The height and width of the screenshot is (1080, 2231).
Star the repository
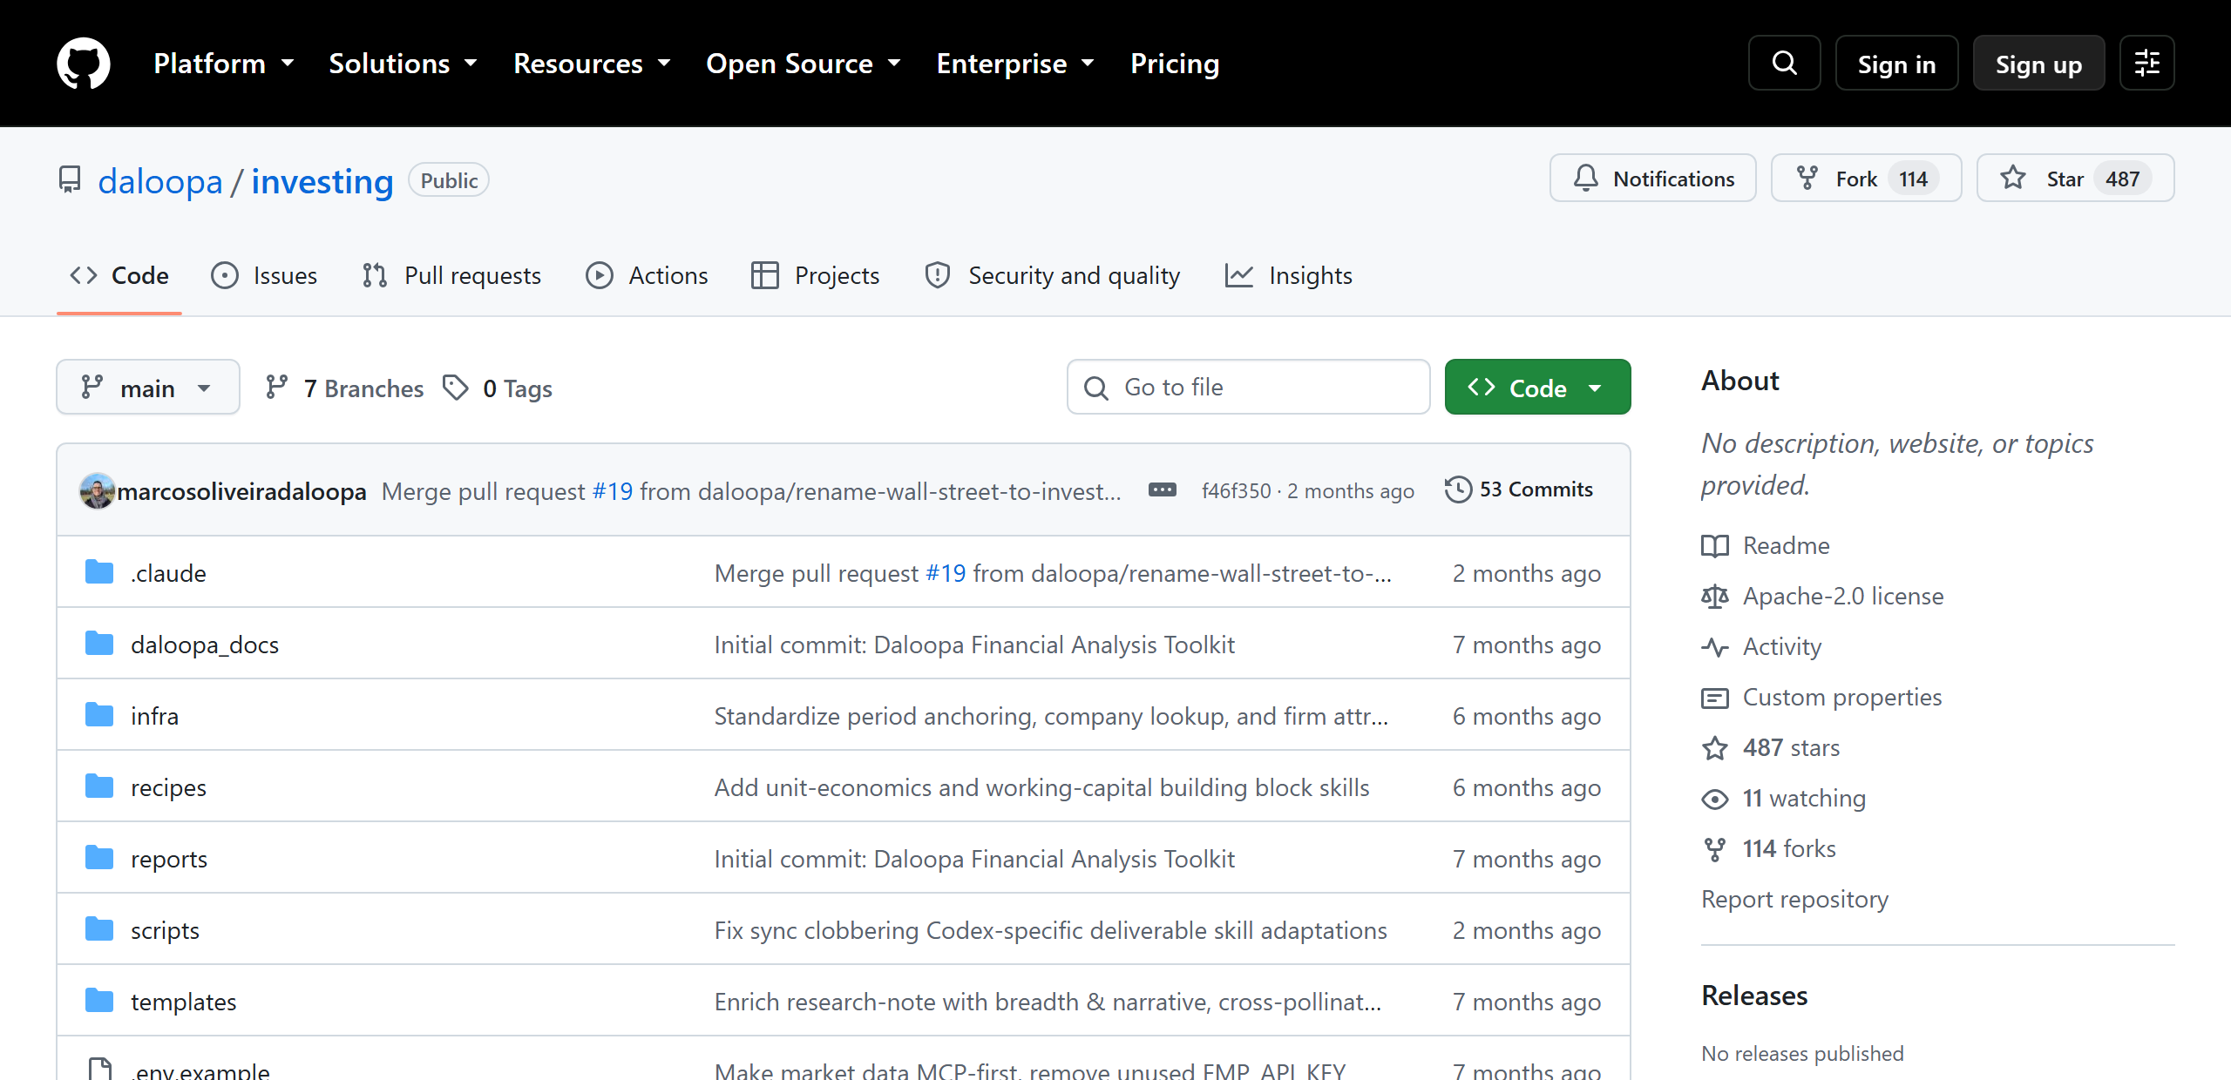coord(2075,179)
